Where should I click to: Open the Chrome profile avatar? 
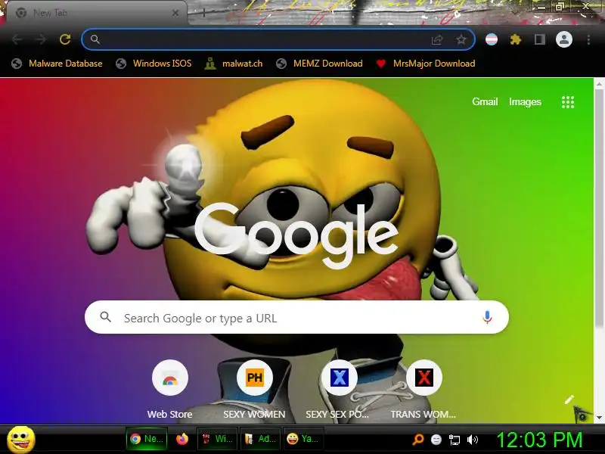[563, 39]
